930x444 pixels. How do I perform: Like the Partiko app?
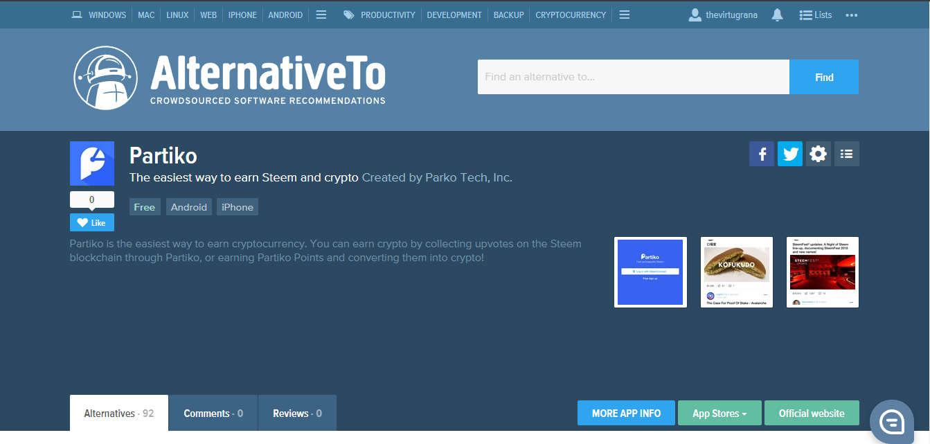92,222
